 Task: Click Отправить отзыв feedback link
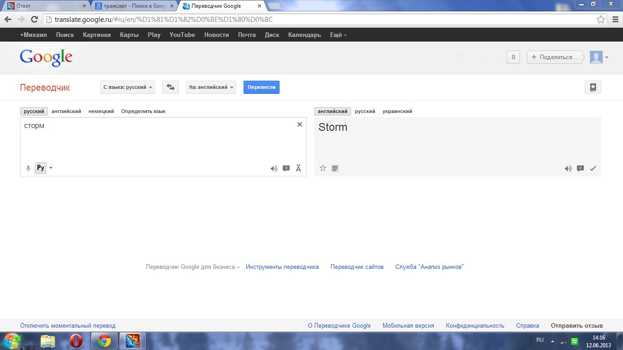click(x=577, y=326)
